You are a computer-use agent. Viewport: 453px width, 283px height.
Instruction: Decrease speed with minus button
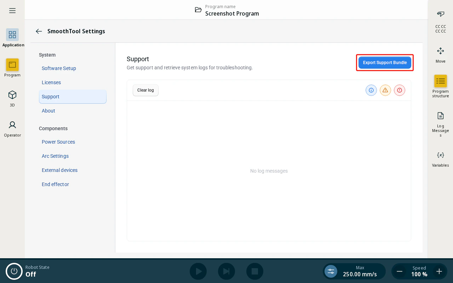pyautogui.click(x=400, y=271)
